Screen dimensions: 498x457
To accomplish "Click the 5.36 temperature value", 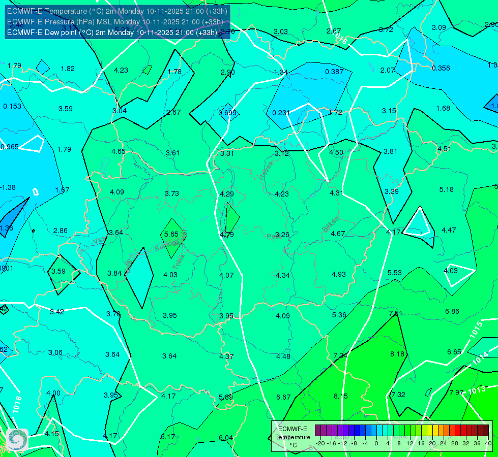I will click(x=339, y=315).
